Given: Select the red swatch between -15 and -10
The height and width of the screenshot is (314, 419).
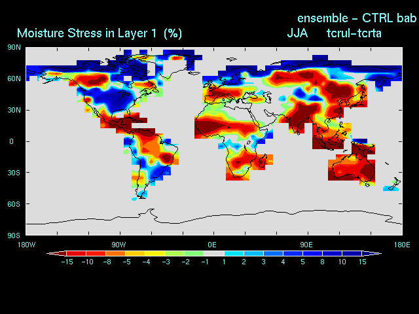Looking at the screenshot, I should [76, 253].
